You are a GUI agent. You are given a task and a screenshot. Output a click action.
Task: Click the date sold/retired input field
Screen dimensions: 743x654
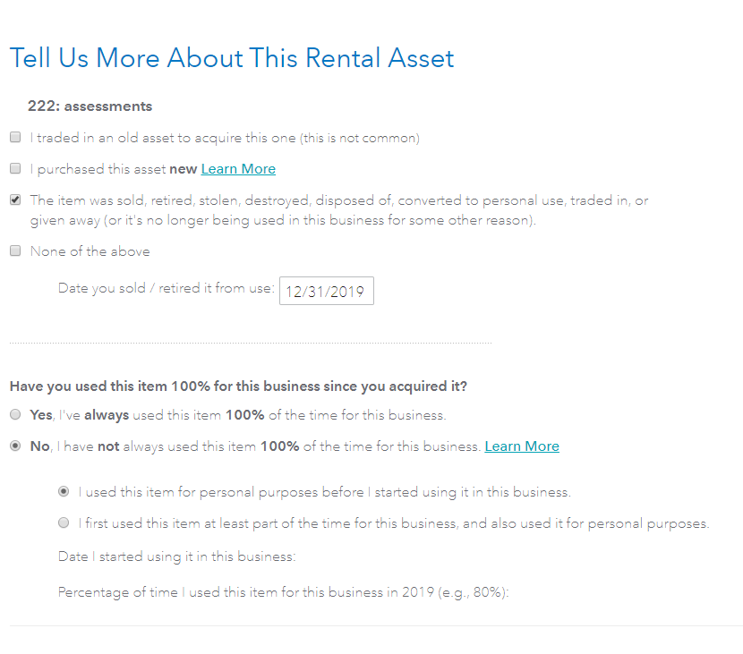point(326,291)
